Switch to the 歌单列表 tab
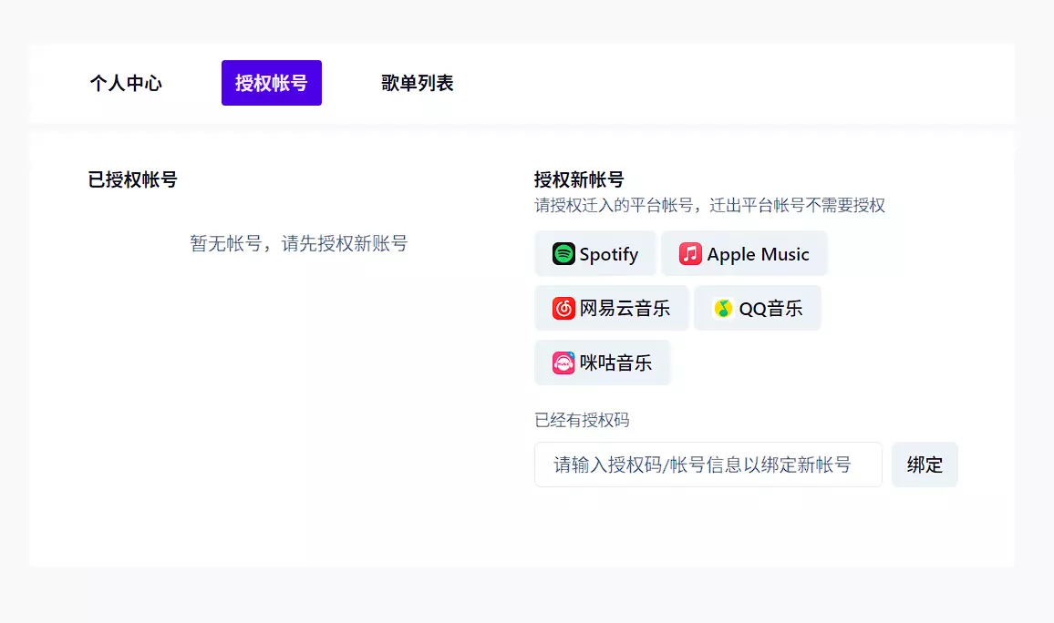The image size is (1054, 623). click(418, 84)
